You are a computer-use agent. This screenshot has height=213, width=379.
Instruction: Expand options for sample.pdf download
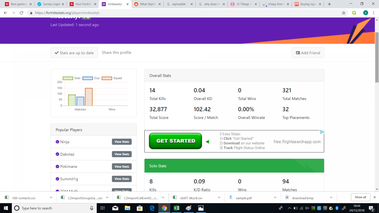(275, 198)
